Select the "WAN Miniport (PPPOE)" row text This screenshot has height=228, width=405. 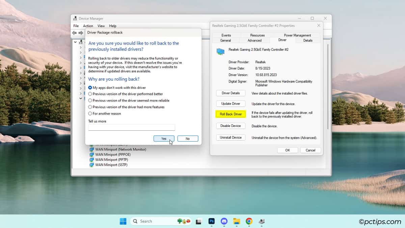point(113,154)
